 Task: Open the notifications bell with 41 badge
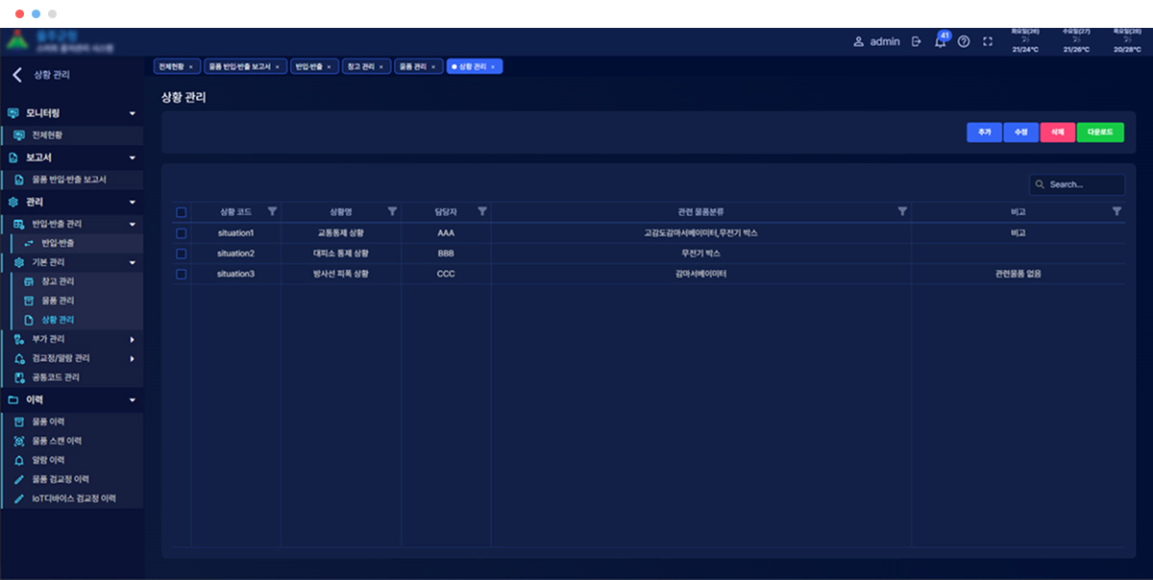[x=940, y=42]
